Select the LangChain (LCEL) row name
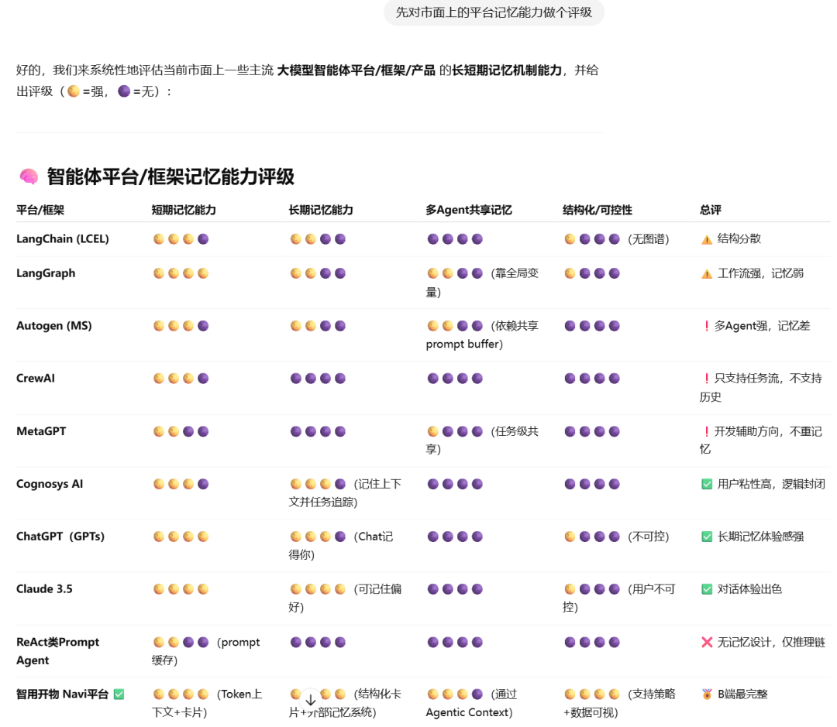 (x=63, y=239)
